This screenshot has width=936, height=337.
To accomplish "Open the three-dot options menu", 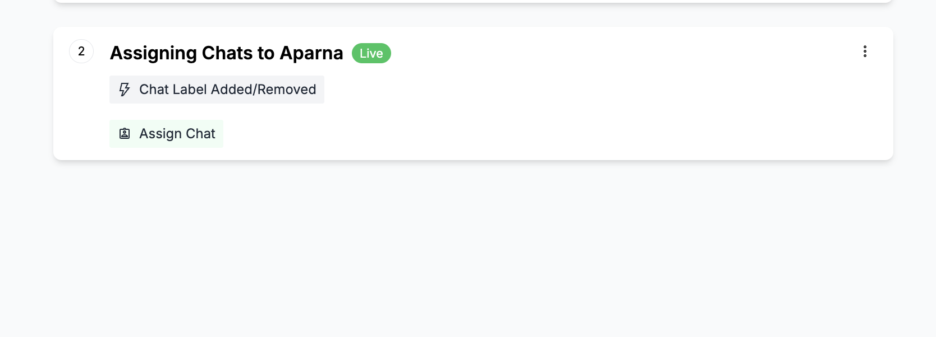I will 865,52.
